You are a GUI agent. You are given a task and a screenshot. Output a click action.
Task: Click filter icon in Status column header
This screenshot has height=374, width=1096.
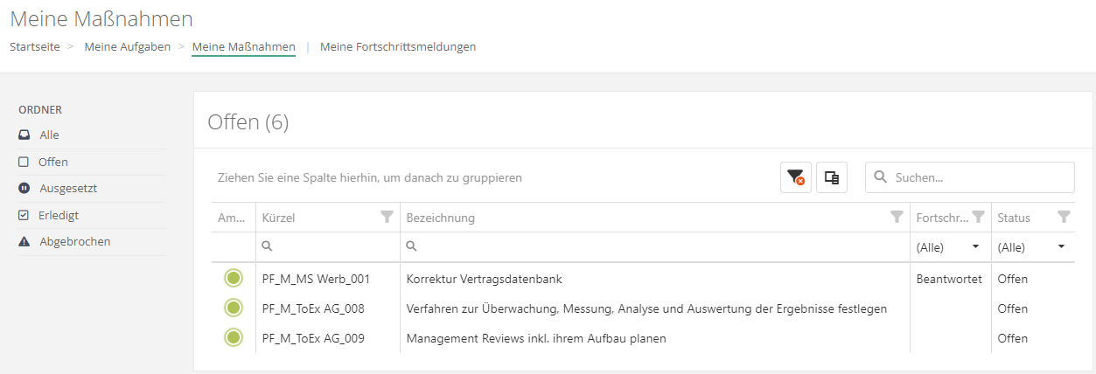coord(1063,218)
